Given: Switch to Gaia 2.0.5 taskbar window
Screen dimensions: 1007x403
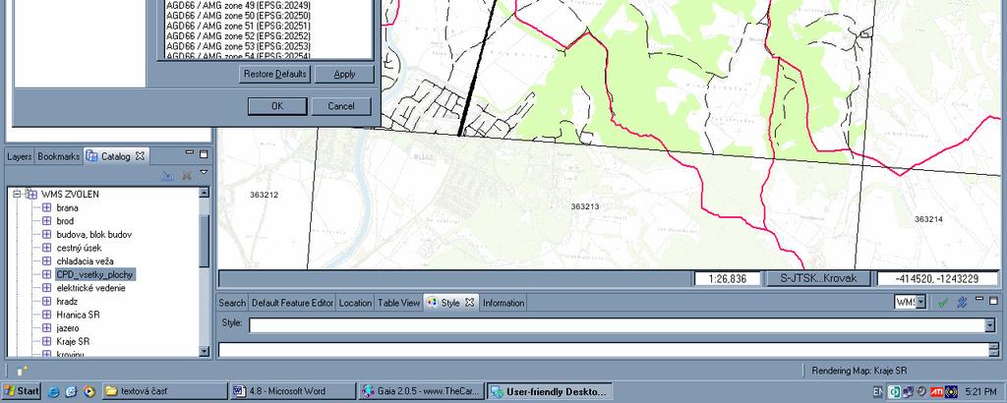Looking at the screenshot, I should click(421, 391).
